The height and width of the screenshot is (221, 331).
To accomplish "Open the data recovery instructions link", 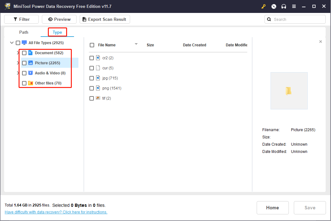I will [56, 212].
